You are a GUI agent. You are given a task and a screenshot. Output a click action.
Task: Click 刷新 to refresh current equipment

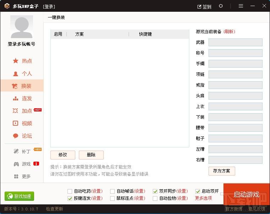coord(229,32)
